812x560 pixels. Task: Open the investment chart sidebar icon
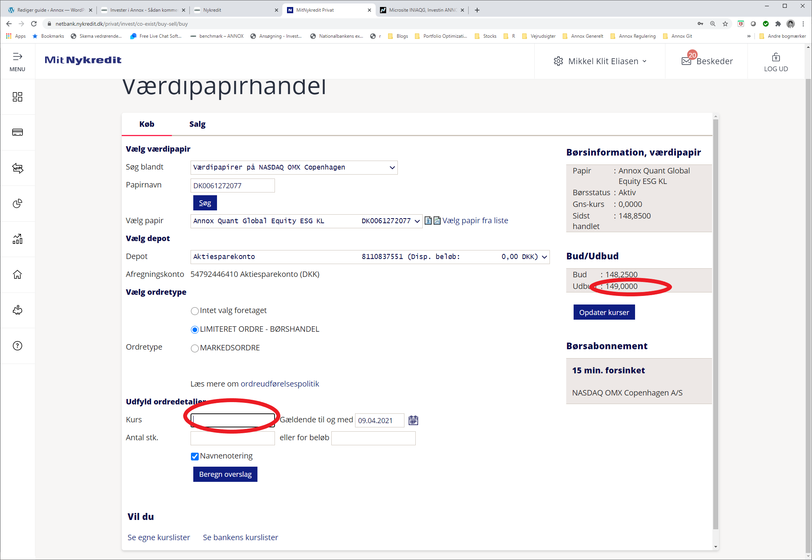click(x=17, y=239)
